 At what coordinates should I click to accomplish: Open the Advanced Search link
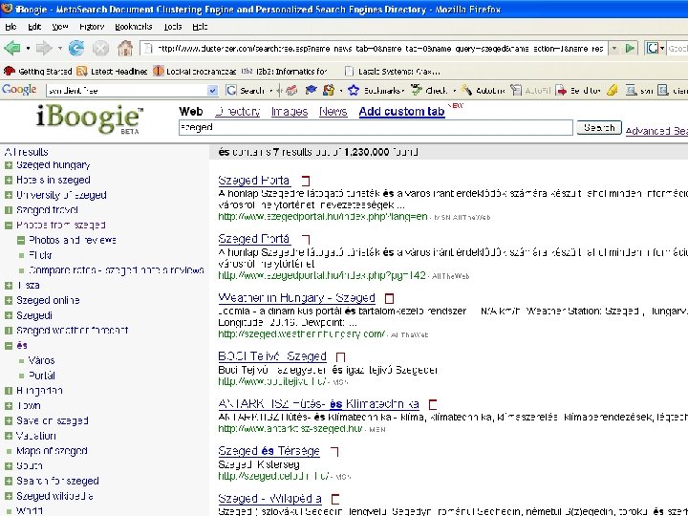(x=656, y=131)
